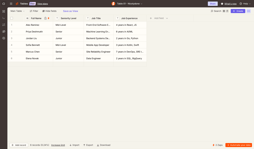Click the orange table icon in title
Viewport: 254px width, 149px height.
[113, 3]
